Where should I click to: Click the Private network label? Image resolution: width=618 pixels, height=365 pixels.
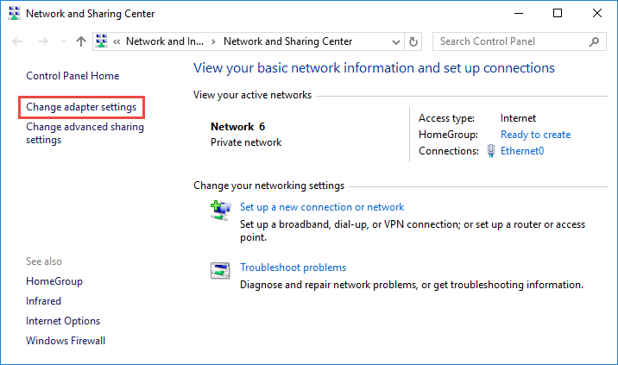tap(246, 142)
